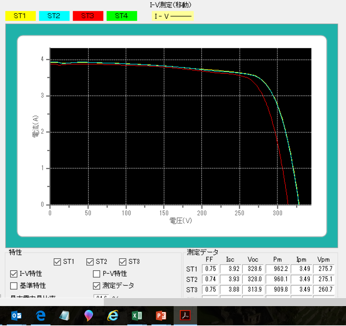Enable the P-V特性 checkbox
346x326 pixels.
(x=96, y=274)
